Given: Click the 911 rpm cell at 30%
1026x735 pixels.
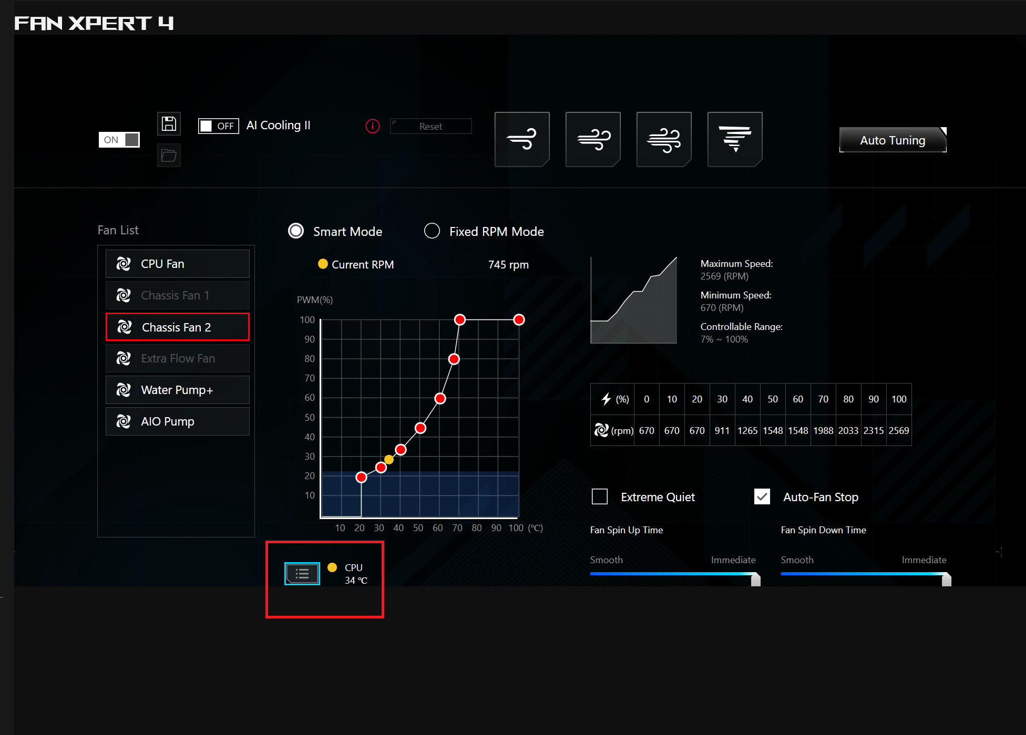Looking at the screenshot, I should (722, 430).
